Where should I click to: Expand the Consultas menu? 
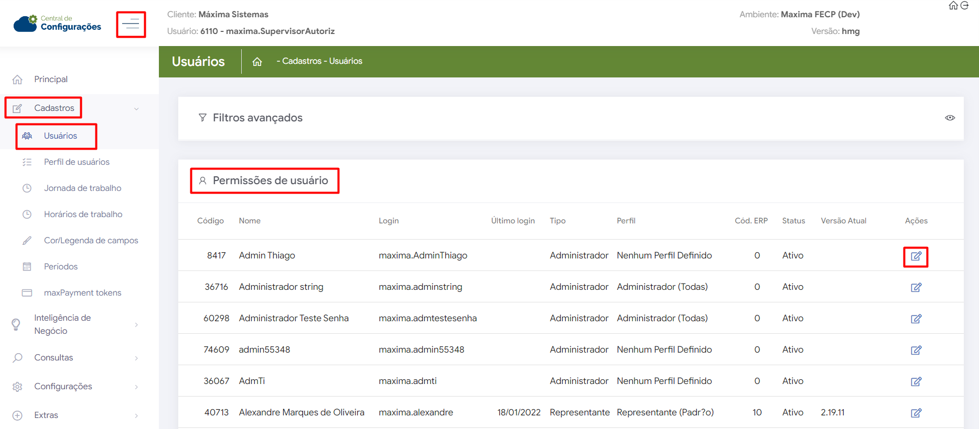136,358
